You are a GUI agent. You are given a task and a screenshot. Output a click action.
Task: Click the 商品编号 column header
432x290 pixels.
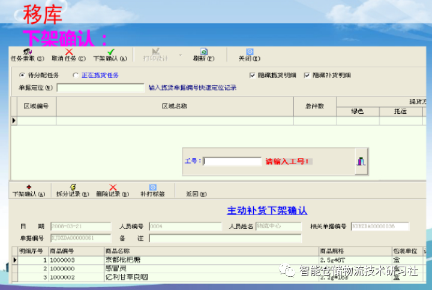coord(77,251)
